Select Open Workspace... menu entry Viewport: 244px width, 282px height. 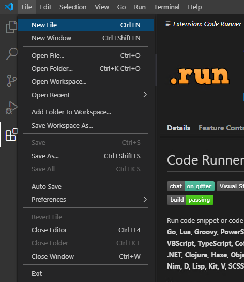point(86,81)
